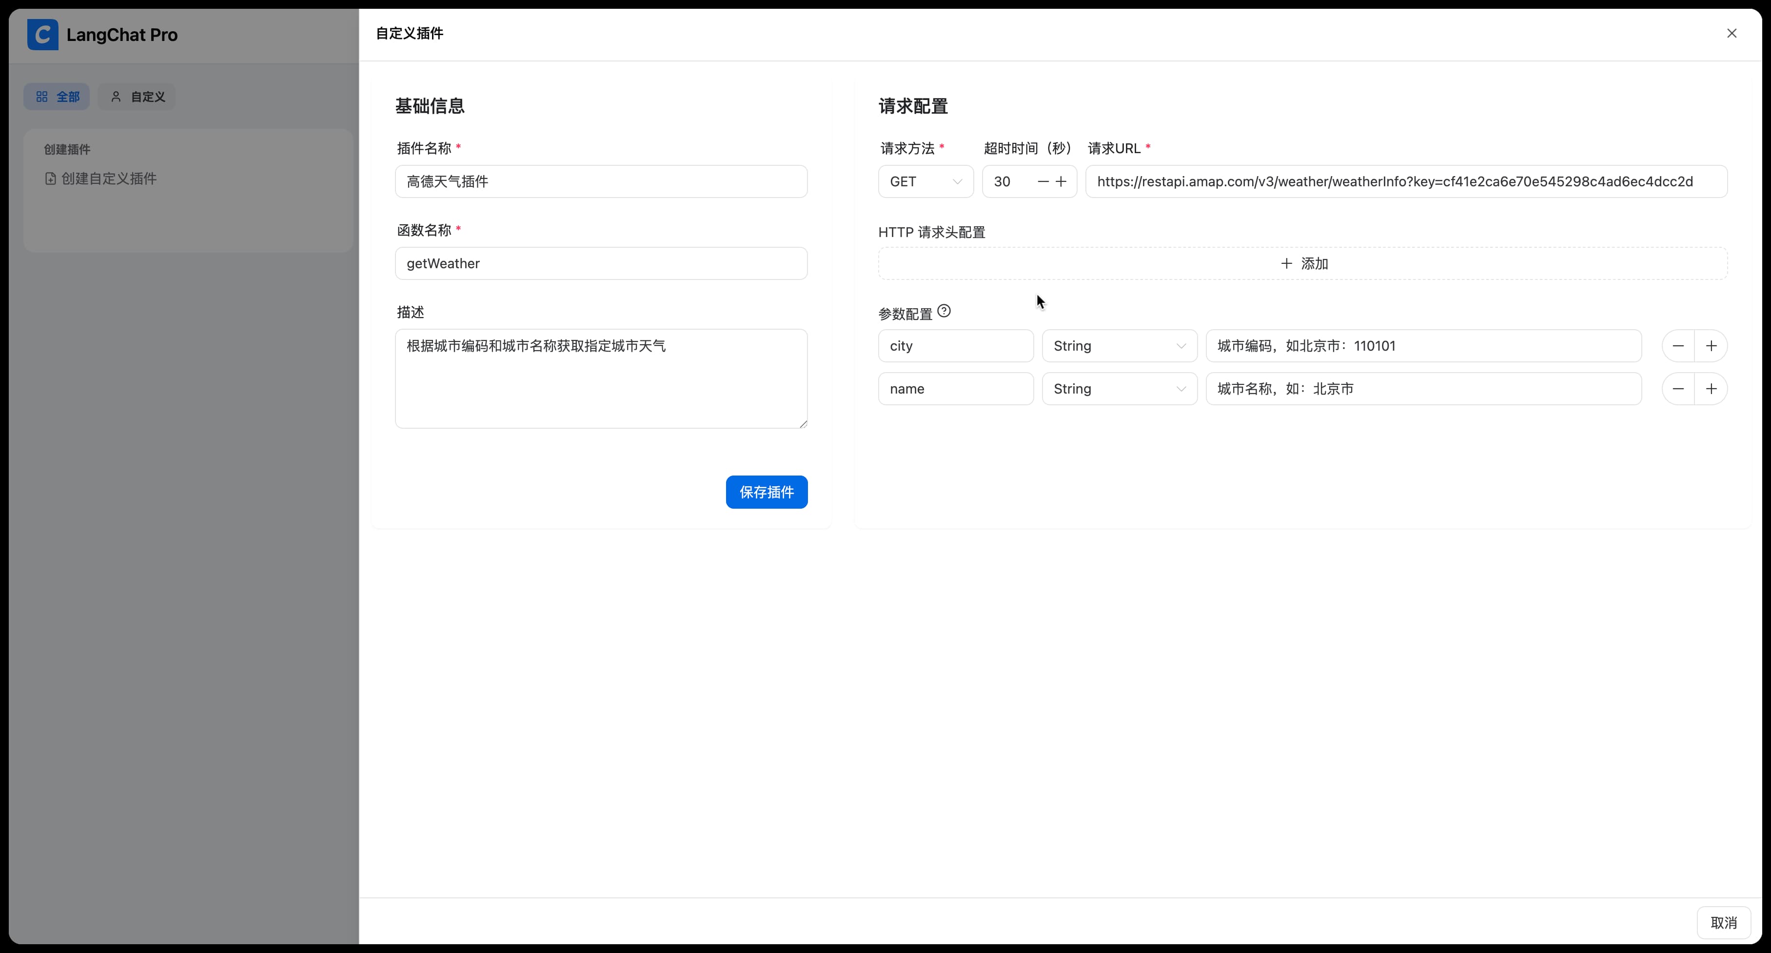Click the 请求配置 heading
The height and width of the screenshot is (953, 1771).
tap(913, 106)
